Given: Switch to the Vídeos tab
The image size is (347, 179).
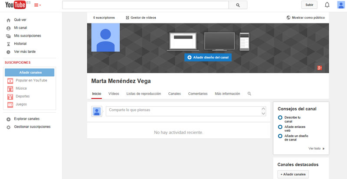Looking at the screenshot, I should (114, 94).
